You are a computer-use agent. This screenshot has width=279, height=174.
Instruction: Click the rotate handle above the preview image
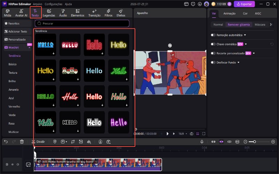point(170,46)
